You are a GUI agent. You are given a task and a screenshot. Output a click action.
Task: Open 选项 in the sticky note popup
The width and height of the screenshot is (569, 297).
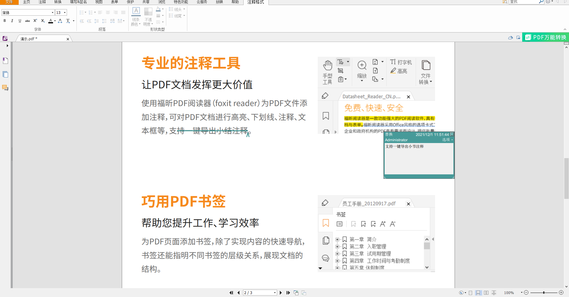446,140
